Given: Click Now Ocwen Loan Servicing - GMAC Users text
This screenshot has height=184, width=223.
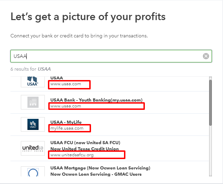Looking at the screenshot, I should pyautogui.click(x=96, y=174).
